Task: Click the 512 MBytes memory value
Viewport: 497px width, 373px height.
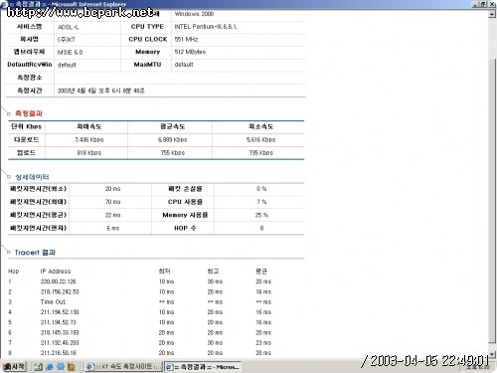Action: pyautogui.click(x=190, y=52)
